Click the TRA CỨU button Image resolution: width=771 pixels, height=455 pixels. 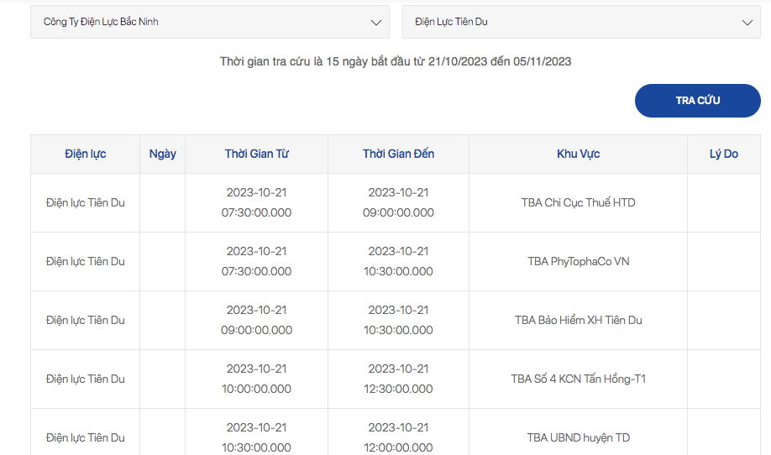pyautogui.click(x=698, y=101)
